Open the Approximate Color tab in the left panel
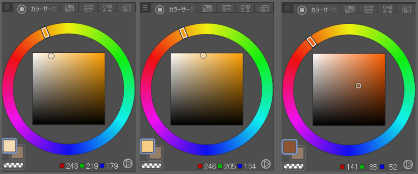This screenshot has height=174, width=418. pos(126,8)
